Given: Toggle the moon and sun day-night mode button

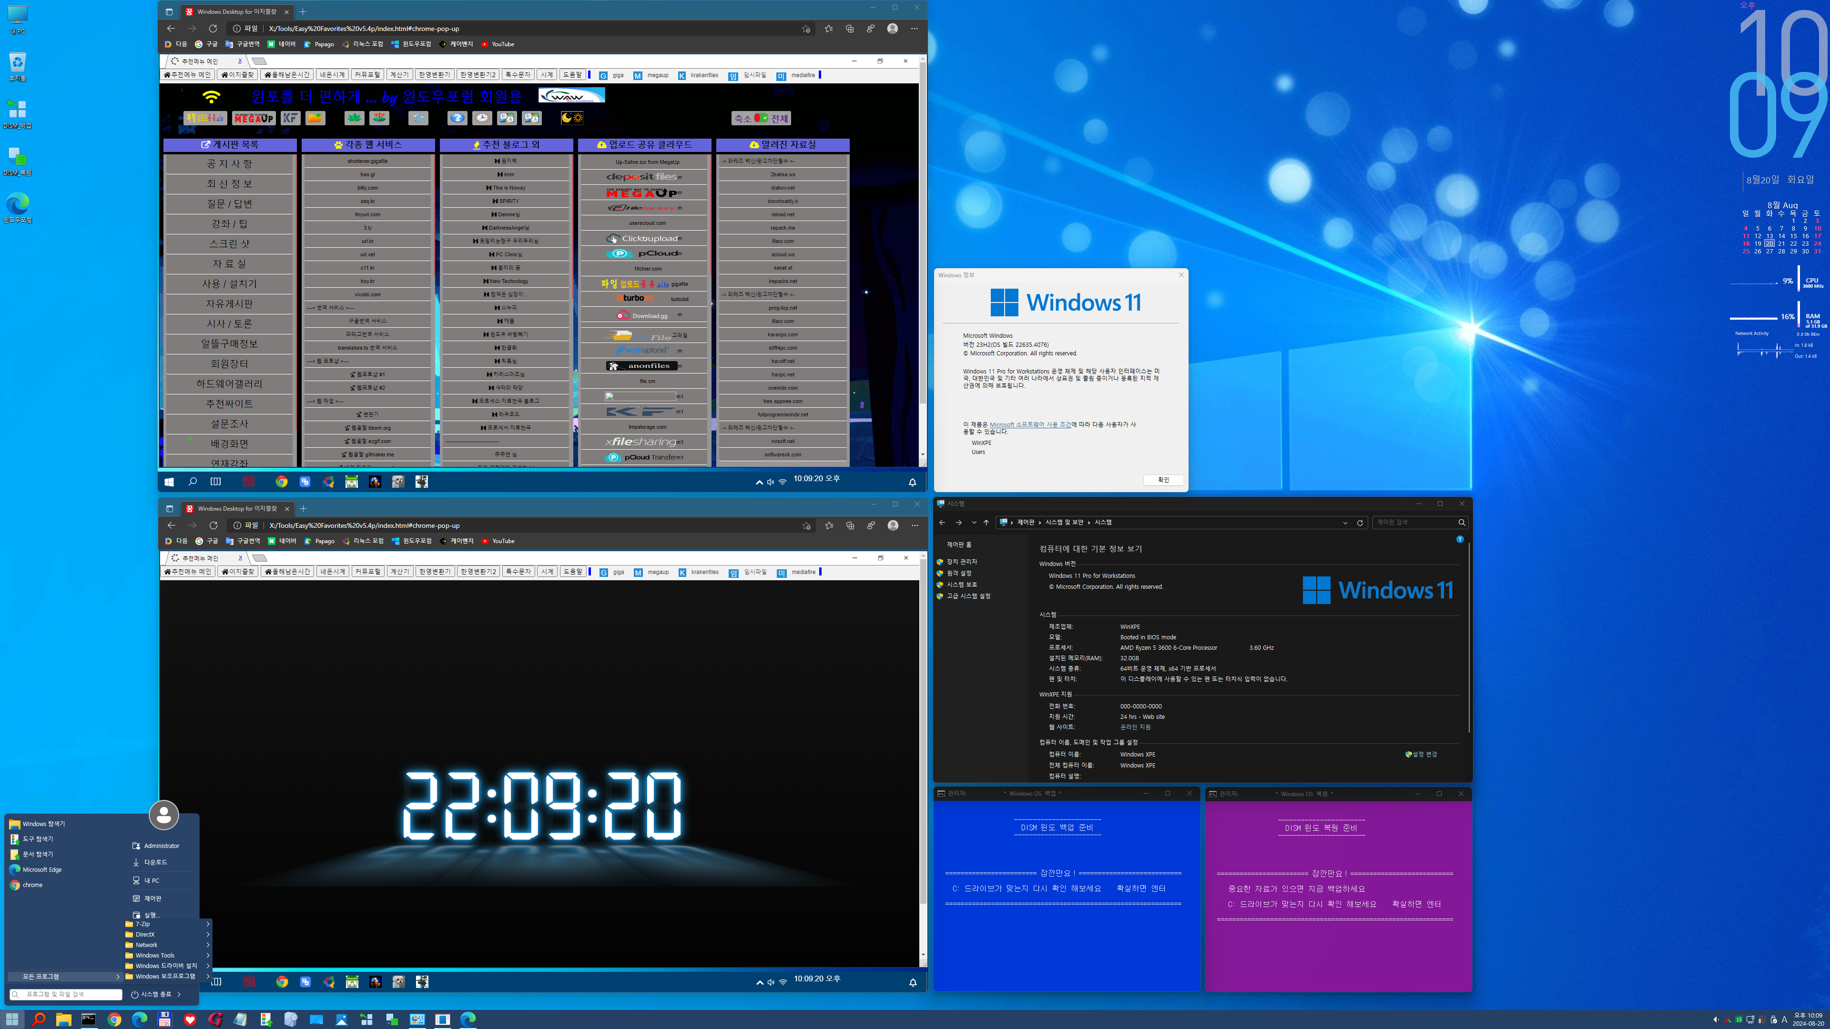Looking at the screenshot, I should [x=572, y=118].
